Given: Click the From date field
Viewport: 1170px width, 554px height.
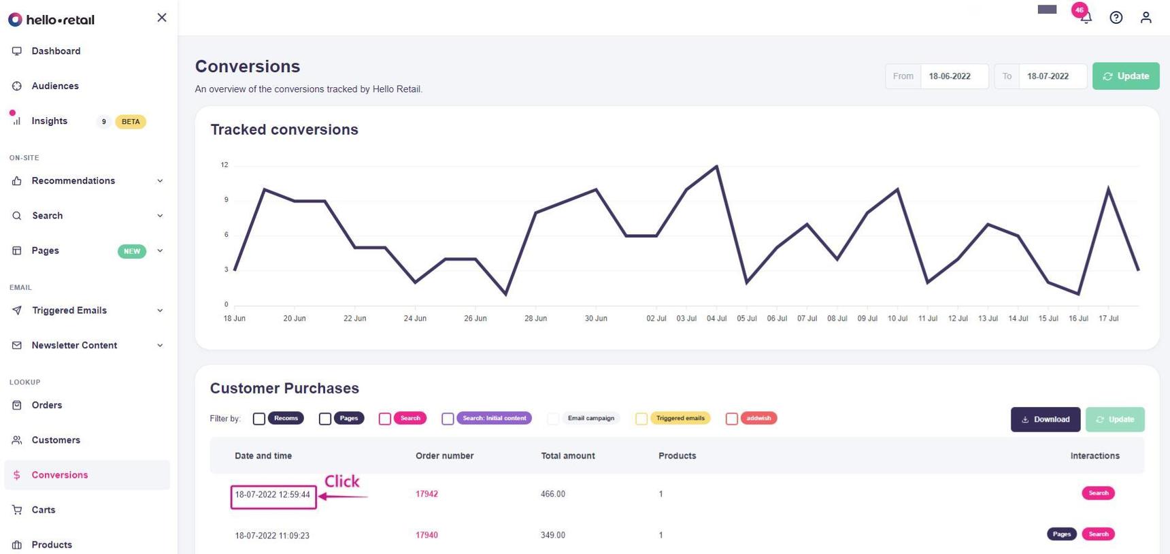Looking at the screenshot, I should coord(953,76).
